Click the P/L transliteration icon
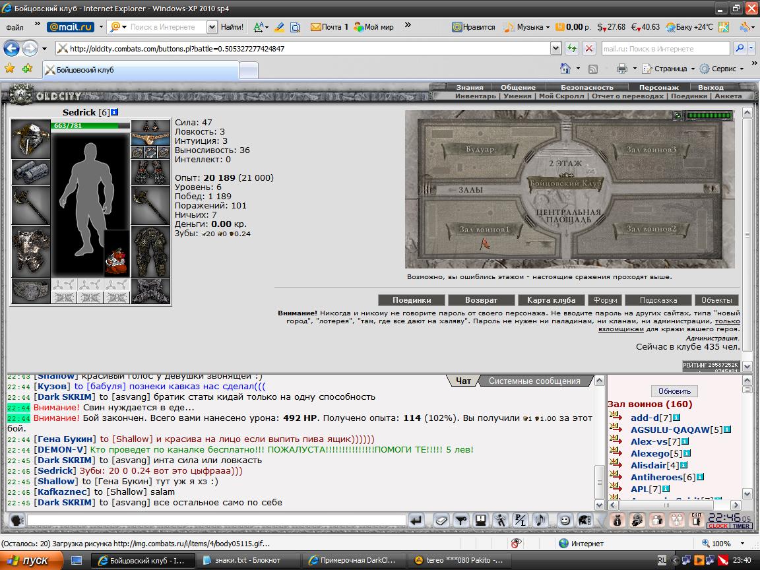 click(x=520, y=520)
